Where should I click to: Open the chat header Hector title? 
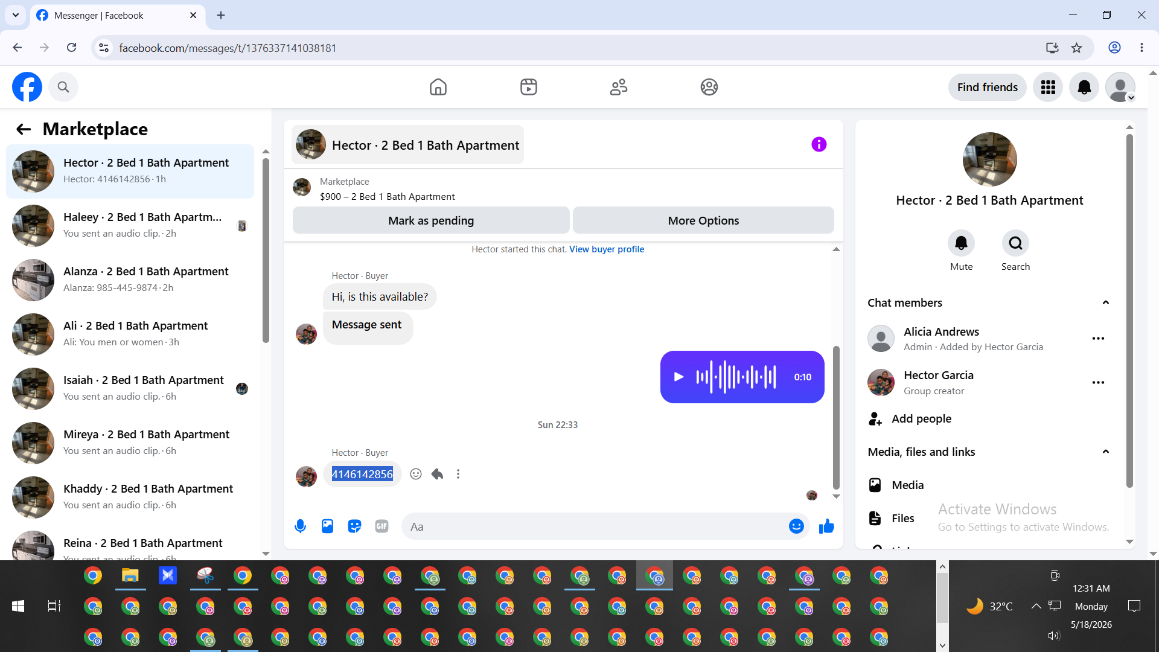[x=407, y=145]
